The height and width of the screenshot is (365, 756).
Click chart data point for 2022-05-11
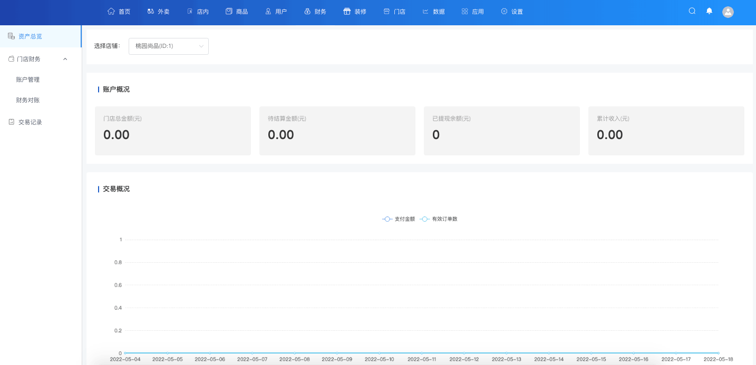[422, 353]
